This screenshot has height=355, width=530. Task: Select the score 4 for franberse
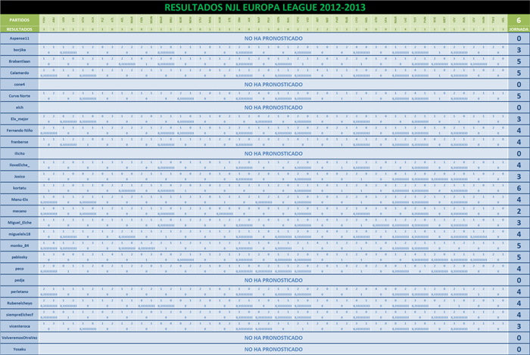pos(519,142)
